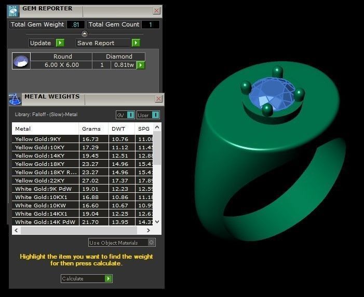Select the White Gold:10KW row
Image resolution: width=364 pixels, height=297 pixels.
pyautogui.click(x=83, y=205)
